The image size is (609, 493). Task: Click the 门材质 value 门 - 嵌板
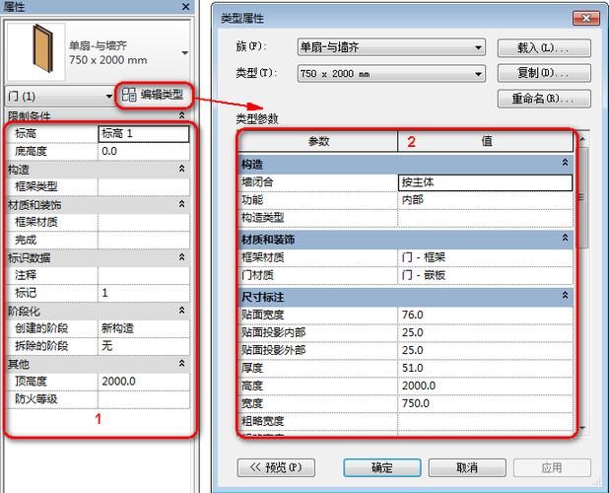click(485, 275)
